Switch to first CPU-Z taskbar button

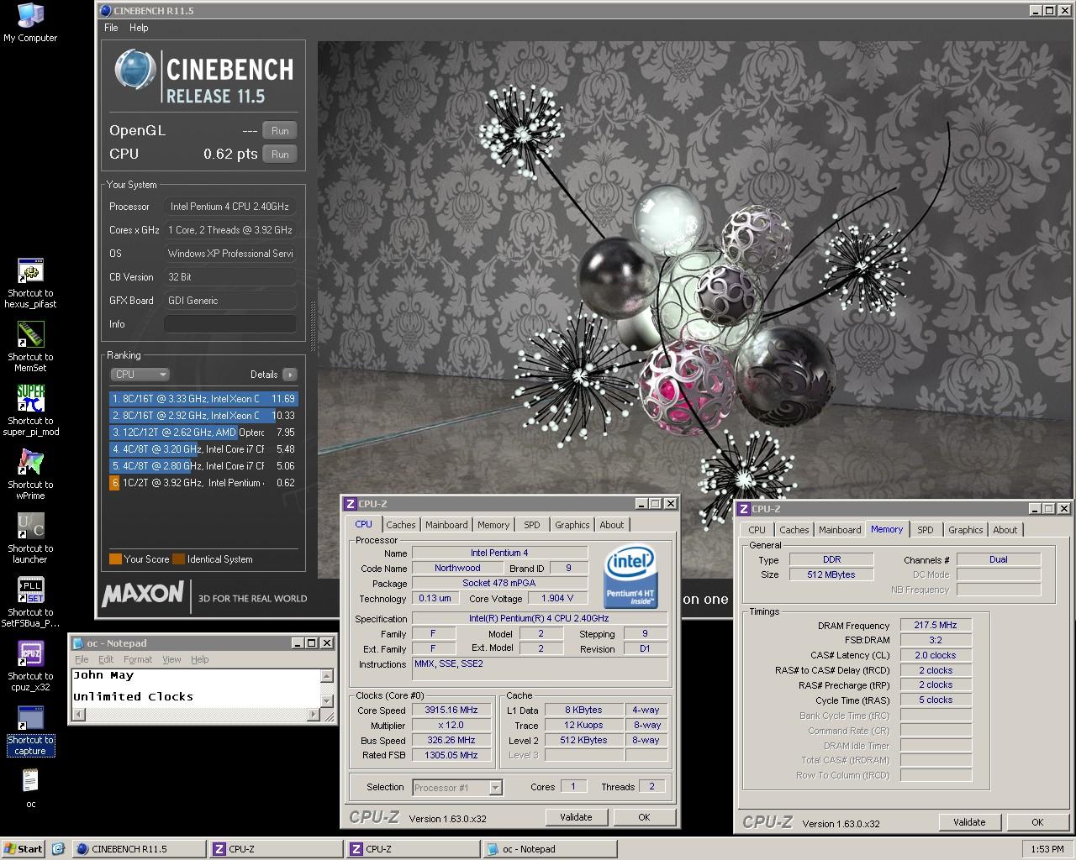pos(276,849)
